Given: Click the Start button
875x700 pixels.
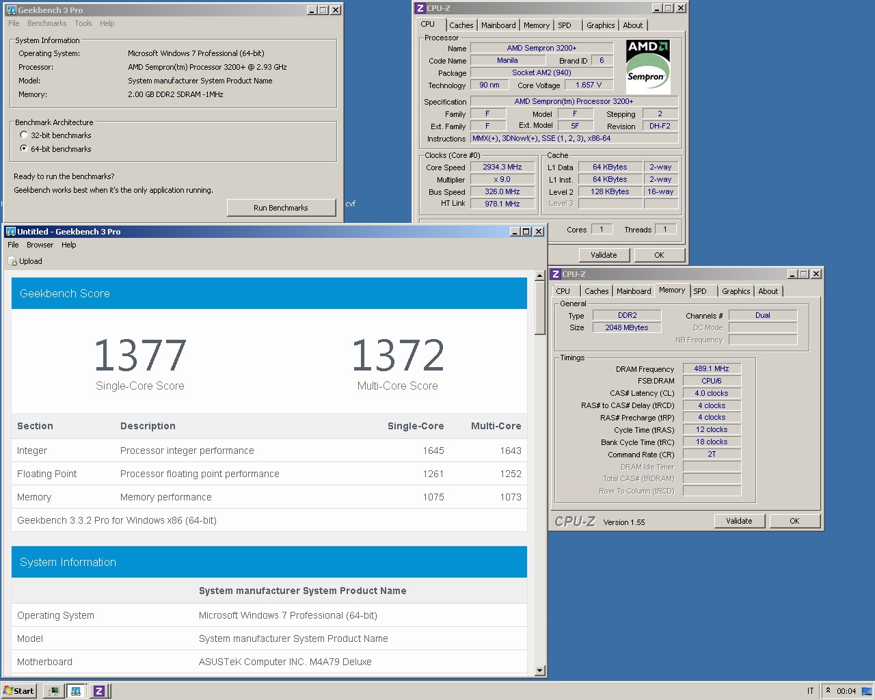Looking at the screenshot, I should click(x=18, y=691).
